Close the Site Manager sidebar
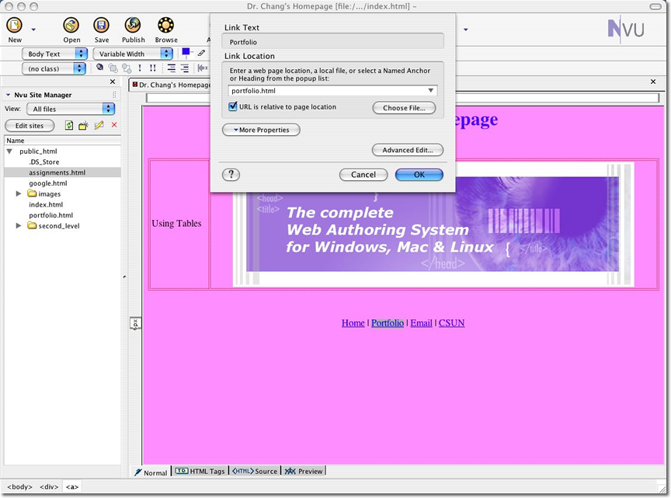This screenshot has width=671, height=498. pos(113,82)
